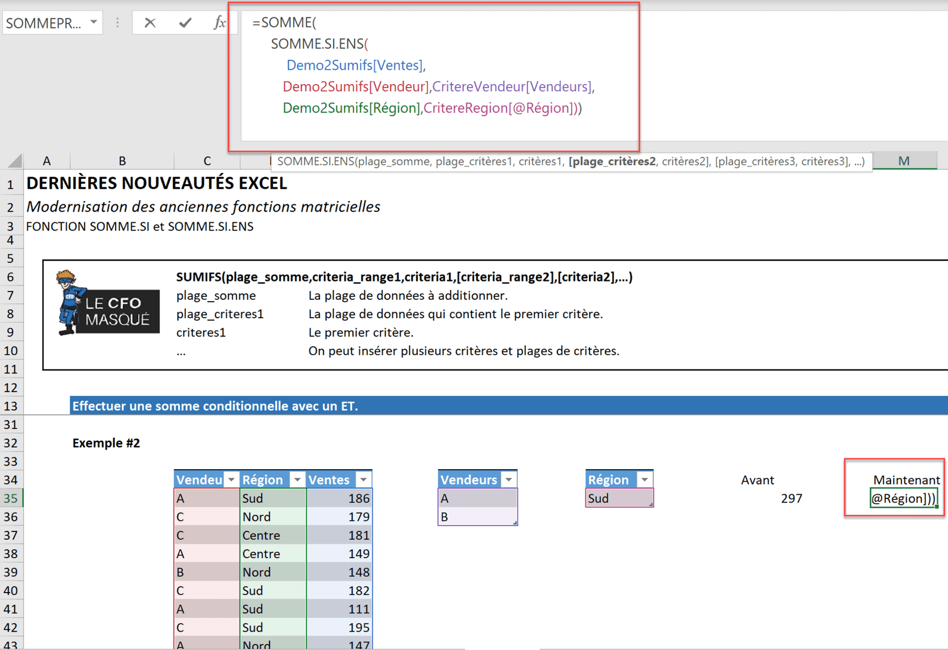This screenshot has width=948, height=650.
Task: Select column M header
Action: [904, 161]
